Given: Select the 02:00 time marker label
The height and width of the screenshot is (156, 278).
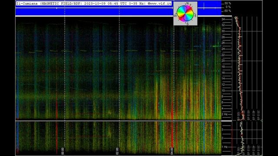Looking at the screenshot, I should click(117, 151).
